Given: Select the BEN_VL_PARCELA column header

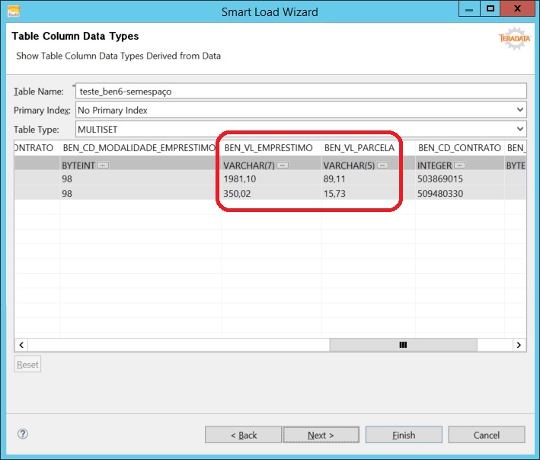Looking at the screenshot, I should 359,147.
